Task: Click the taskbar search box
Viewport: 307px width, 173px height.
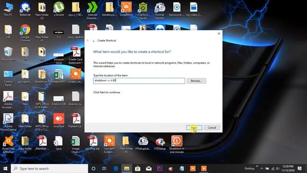Action: (x=49, y=169)
